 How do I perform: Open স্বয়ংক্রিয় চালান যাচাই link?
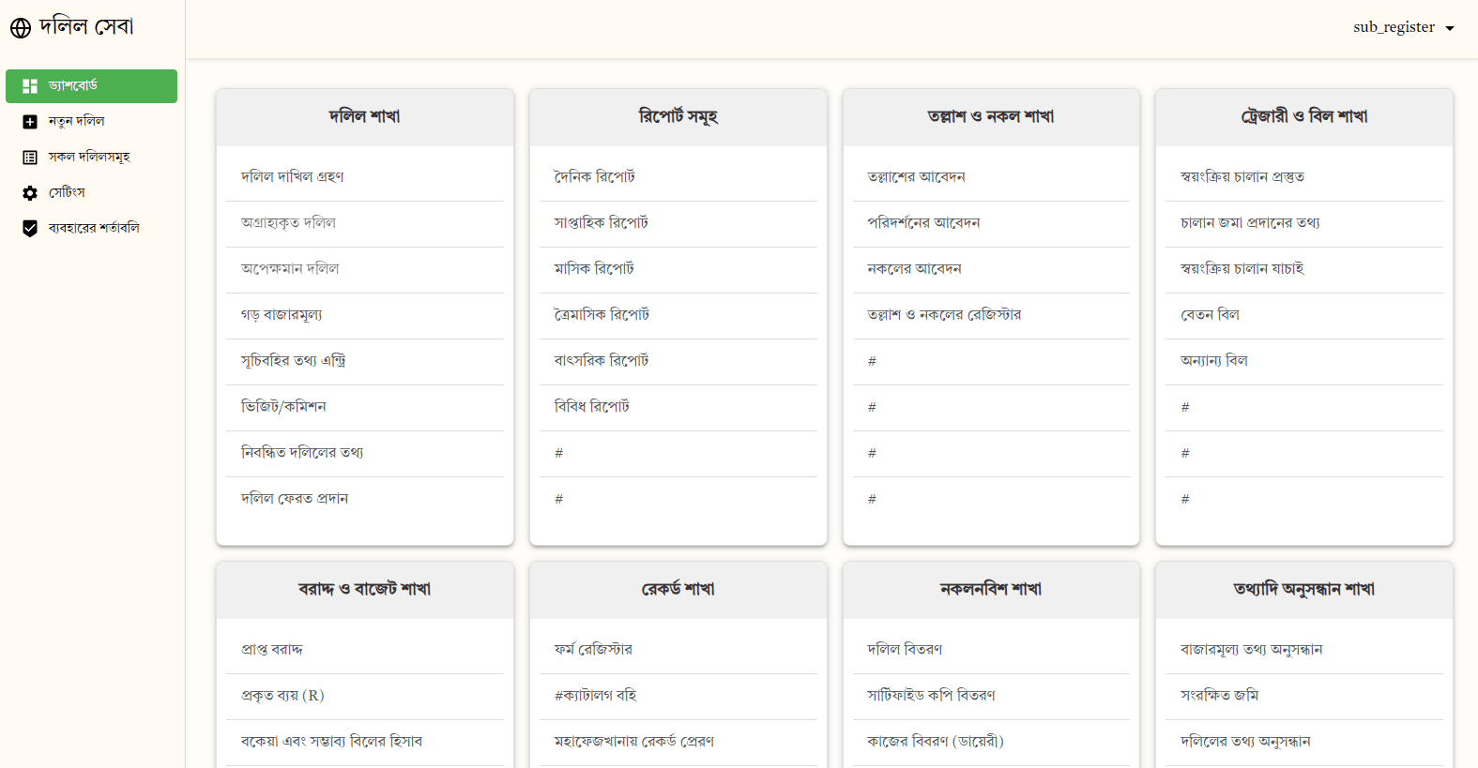(x=1242, y=269)
